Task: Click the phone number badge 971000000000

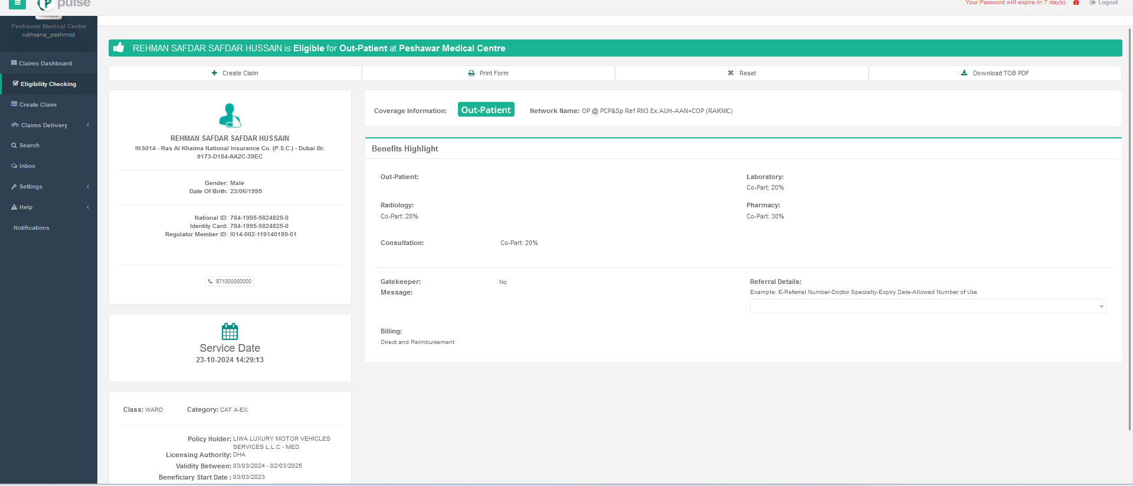Action: click(230, 282)
